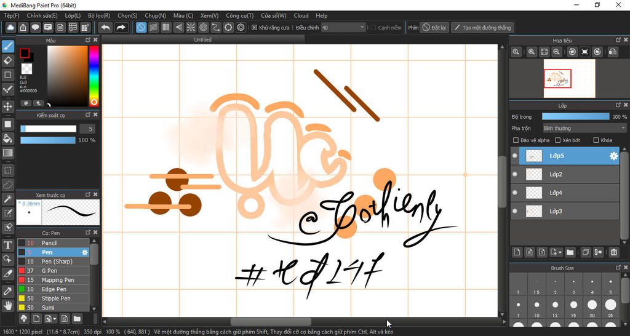This screenshot has height=336, width=630.
Task: Click the Redo arrow in toolbar
Action: 120,27
